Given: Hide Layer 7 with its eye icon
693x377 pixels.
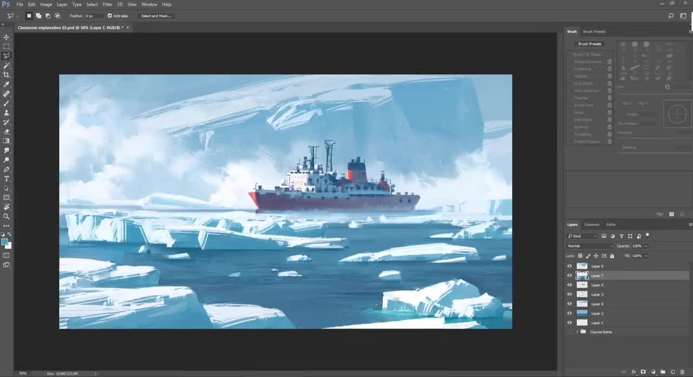Looking at the screenshot, I should pos(569,276).
